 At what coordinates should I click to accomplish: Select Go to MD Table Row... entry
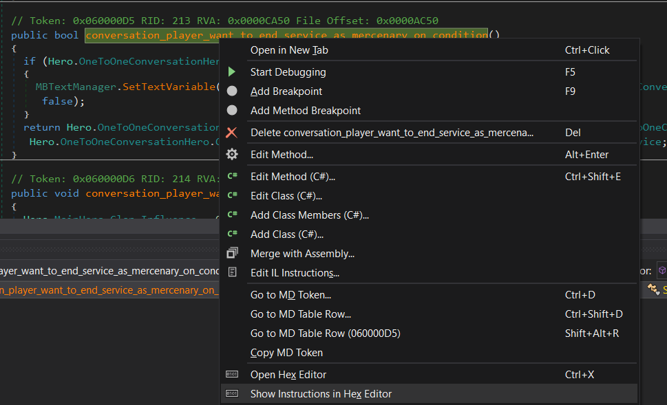[429, 314]
